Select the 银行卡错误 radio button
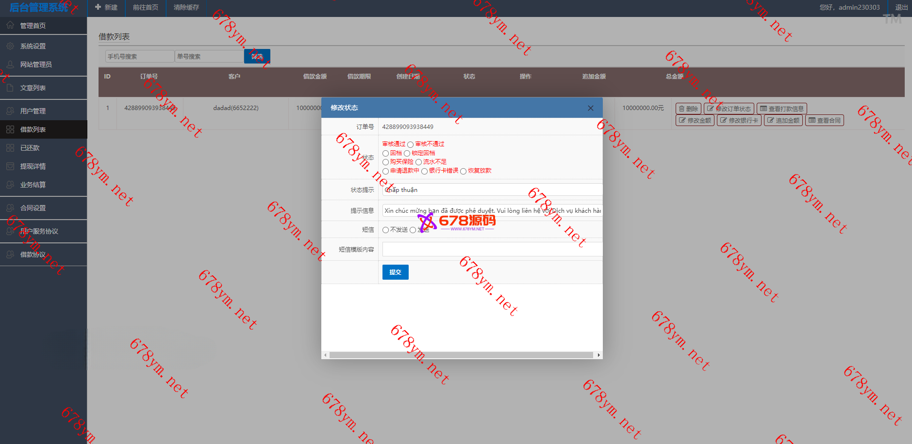Image resolution: width=912 pixels, height=444 pixels. pos(424,171)
